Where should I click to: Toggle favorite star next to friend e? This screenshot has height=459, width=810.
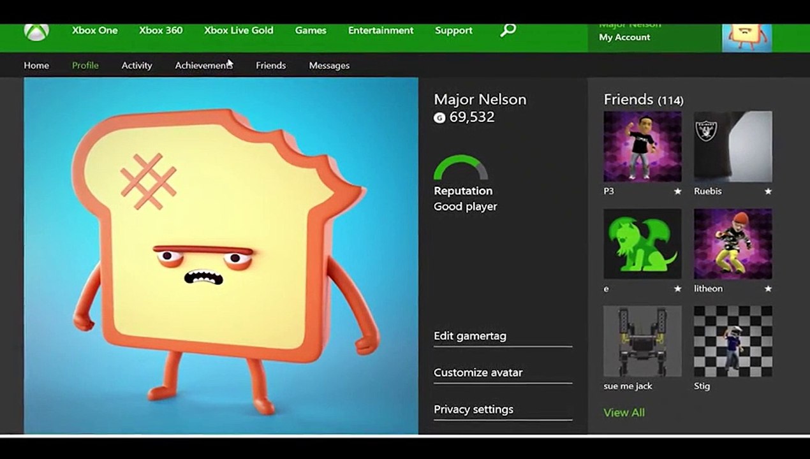point(677,289)
